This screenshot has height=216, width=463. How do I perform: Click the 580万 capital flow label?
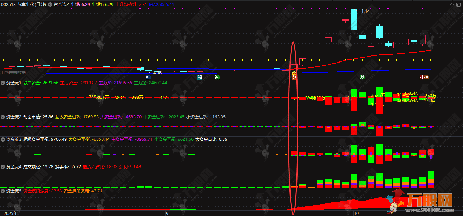tap(120, 97)
